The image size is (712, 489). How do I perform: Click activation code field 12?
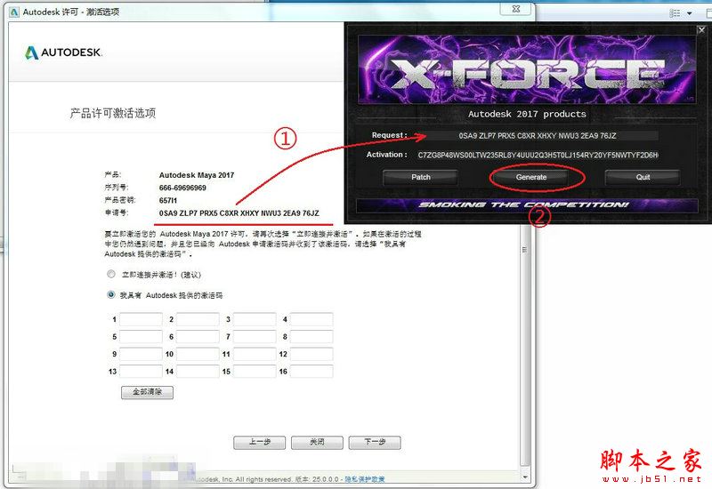coord(311,354)
